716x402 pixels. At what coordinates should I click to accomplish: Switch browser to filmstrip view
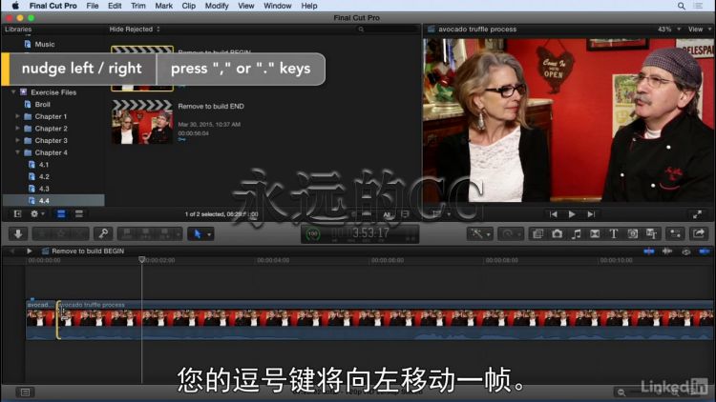coord(61,213)
